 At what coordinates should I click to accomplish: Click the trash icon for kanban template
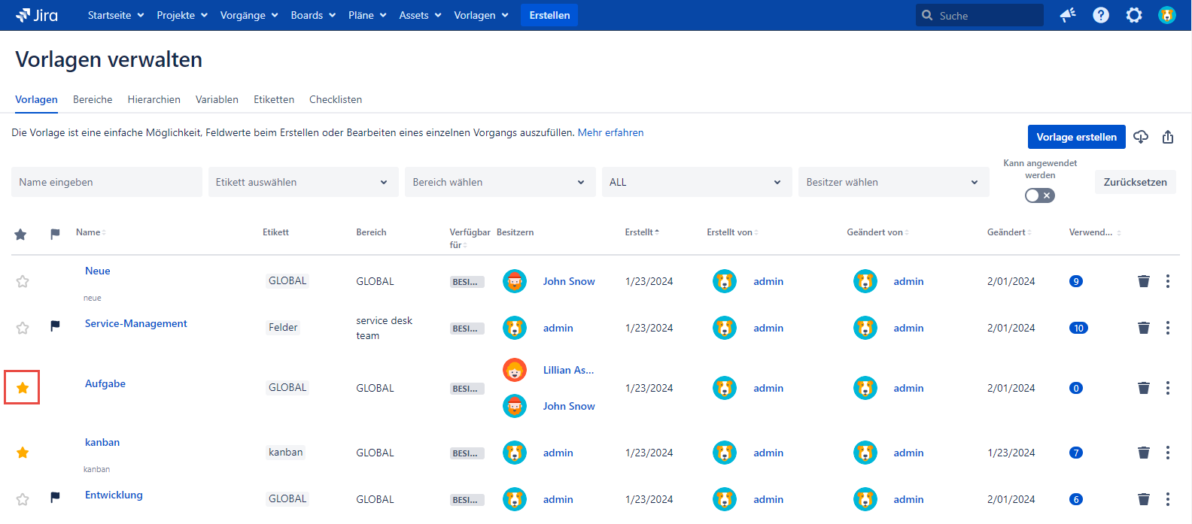[x=1144, y=453]
